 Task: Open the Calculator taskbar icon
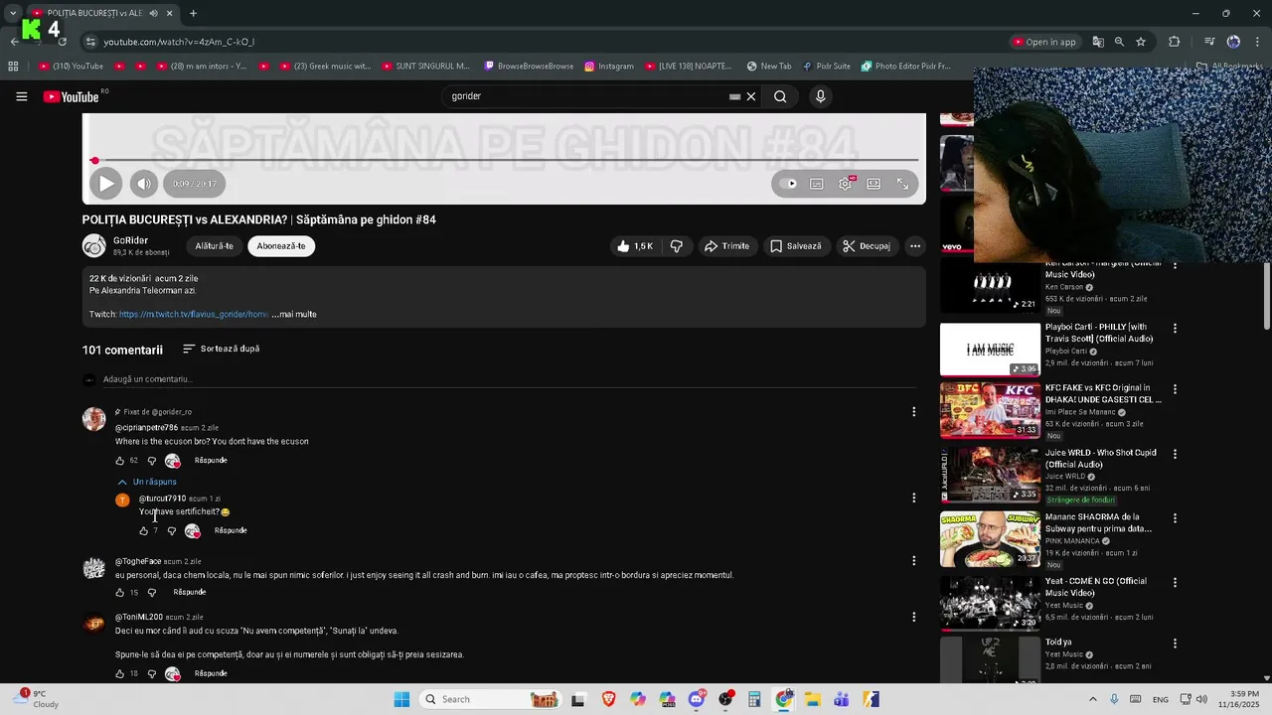754,700
